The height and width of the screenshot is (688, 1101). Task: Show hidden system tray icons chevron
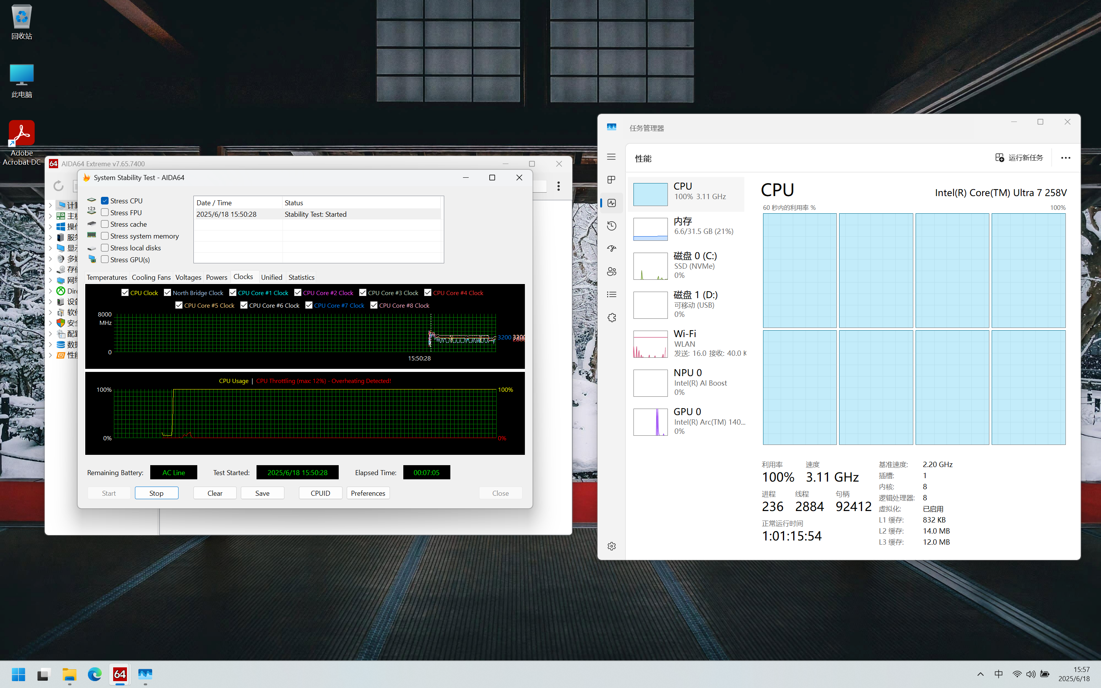[x=981, y=674]
